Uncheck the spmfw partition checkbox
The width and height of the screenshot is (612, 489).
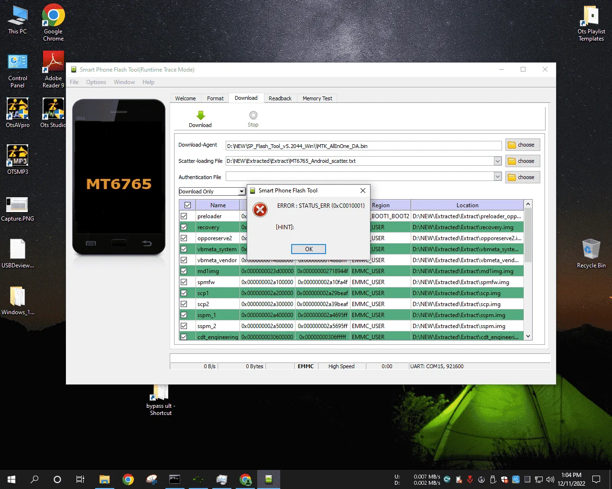(x=184, y=282)
